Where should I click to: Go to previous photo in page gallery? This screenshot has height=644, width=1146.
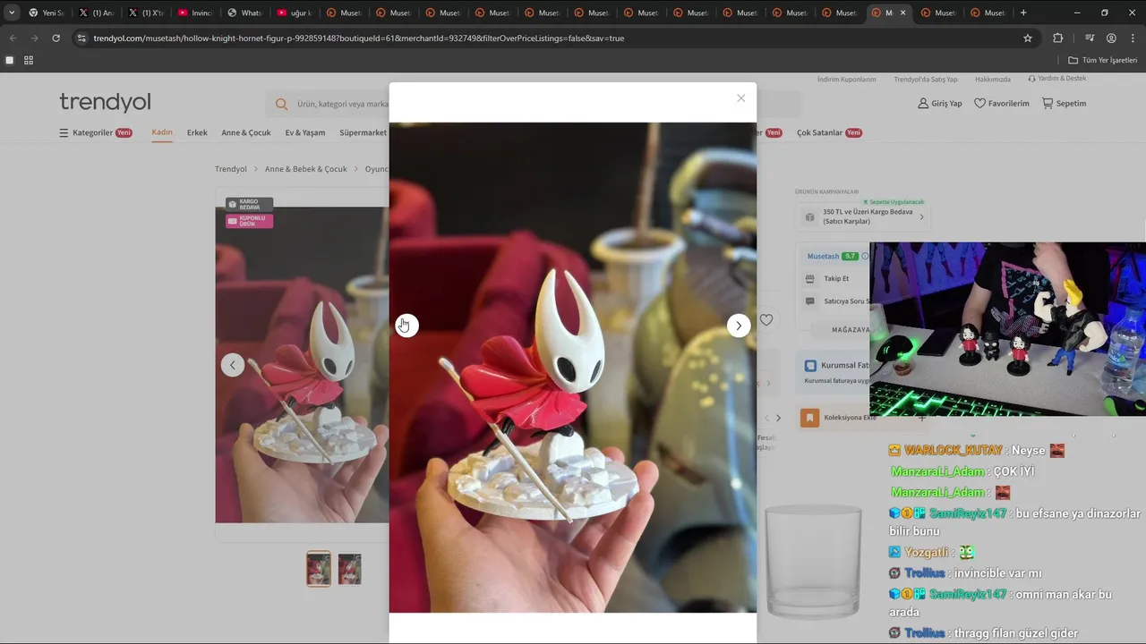coord(233,365)
